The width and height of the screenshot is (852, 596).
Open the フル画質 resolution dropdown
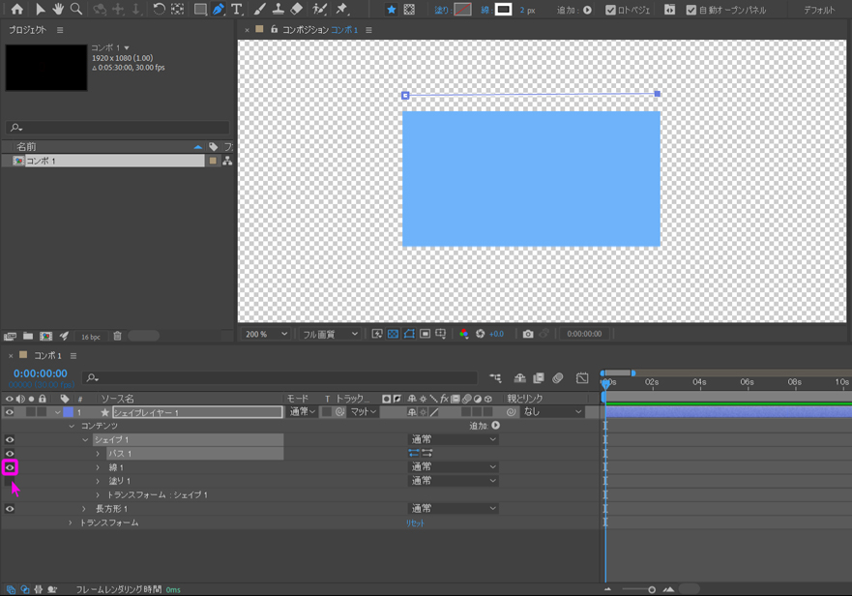tap(330, 334)
